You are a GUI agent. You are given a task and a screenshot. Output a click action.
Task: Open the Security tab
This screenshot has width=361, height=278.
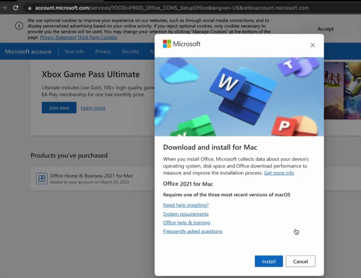[x=130, y=51]
